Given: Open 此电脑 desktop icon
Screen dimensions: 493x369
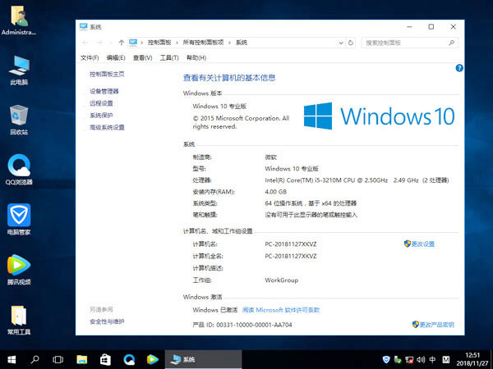Looking at the screenshot, I should tap(19, 71).
